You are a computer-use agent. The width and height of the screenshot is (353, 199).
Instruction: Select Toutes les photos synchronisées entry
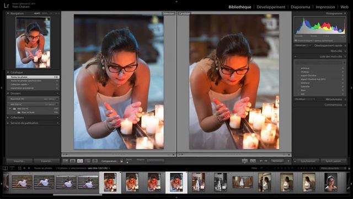33,81
